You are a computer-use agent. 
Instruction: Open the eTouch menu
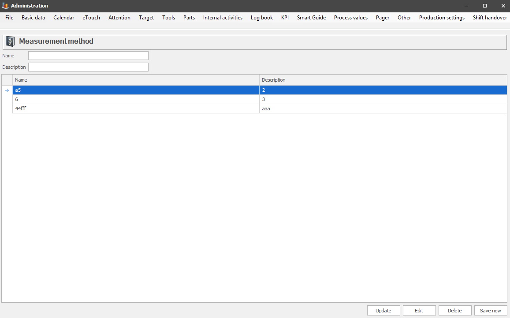coord(91,18)
